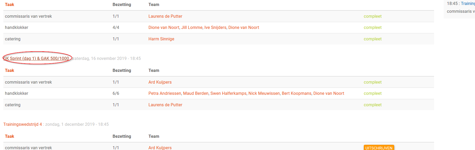Click the Taak header of Trainingswedstrijd 4 table

coord(9,136)
